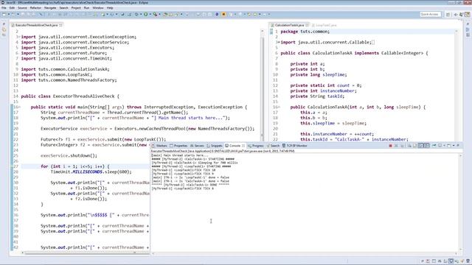
Task: Open the Properties view tab
Action: (x=178, y=146)
